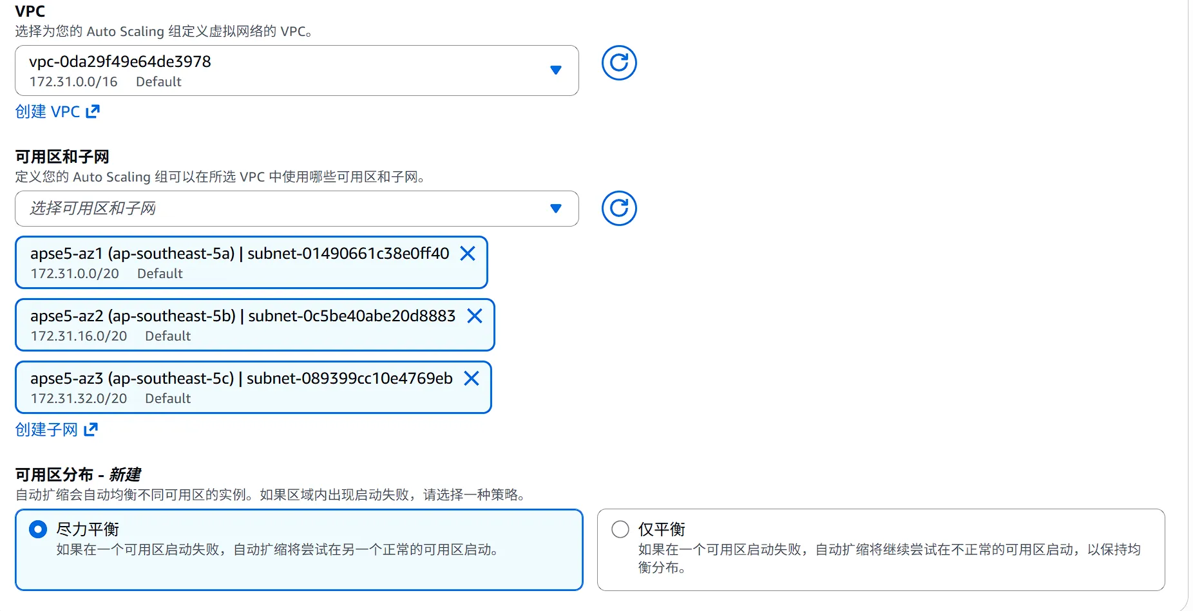
Task: Click the 尽力平衡 option description text
Action: (277, 550)
